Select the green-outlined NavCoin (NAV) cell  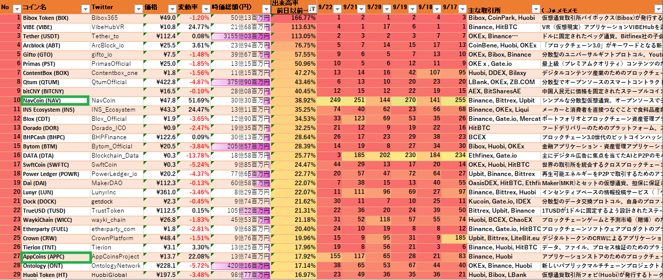pyautogui.click(x=55, y=100)
